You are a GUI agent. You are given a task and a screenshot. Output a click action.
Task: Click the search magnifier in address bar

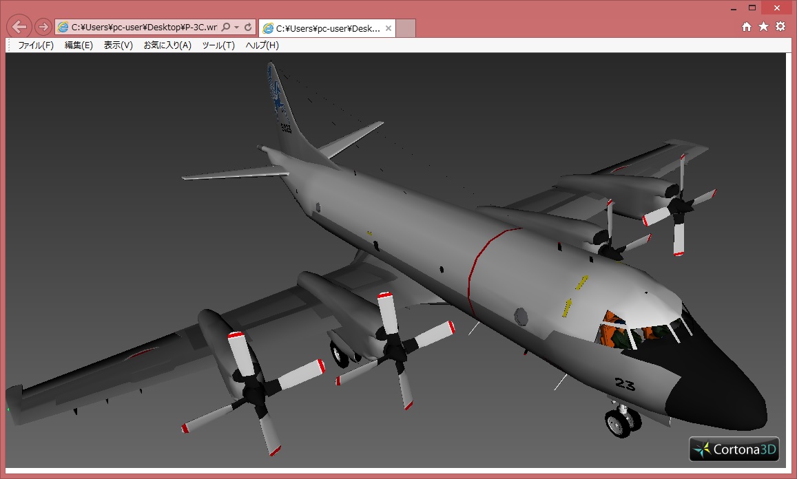coord(226,28)
